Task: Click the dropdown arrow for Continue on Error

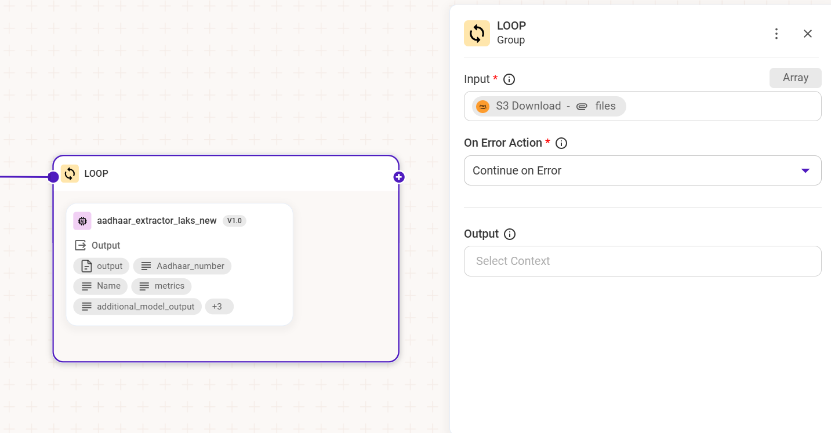Action: [x=805, y=170]
